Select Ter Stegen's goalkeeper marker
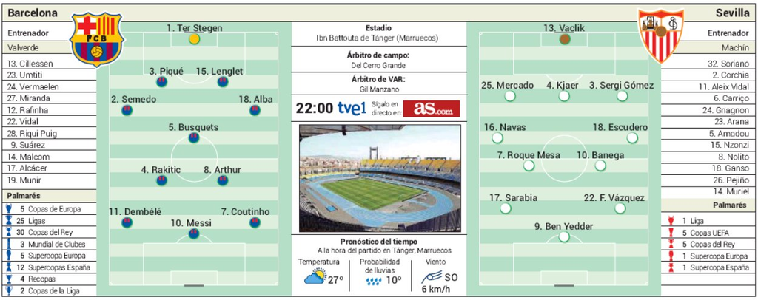 pos(195,38)
